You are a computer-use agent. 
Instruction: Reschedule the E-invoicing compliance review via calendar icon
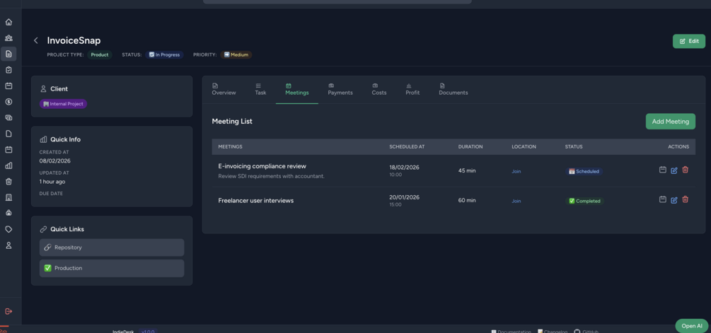pos(662,170)
